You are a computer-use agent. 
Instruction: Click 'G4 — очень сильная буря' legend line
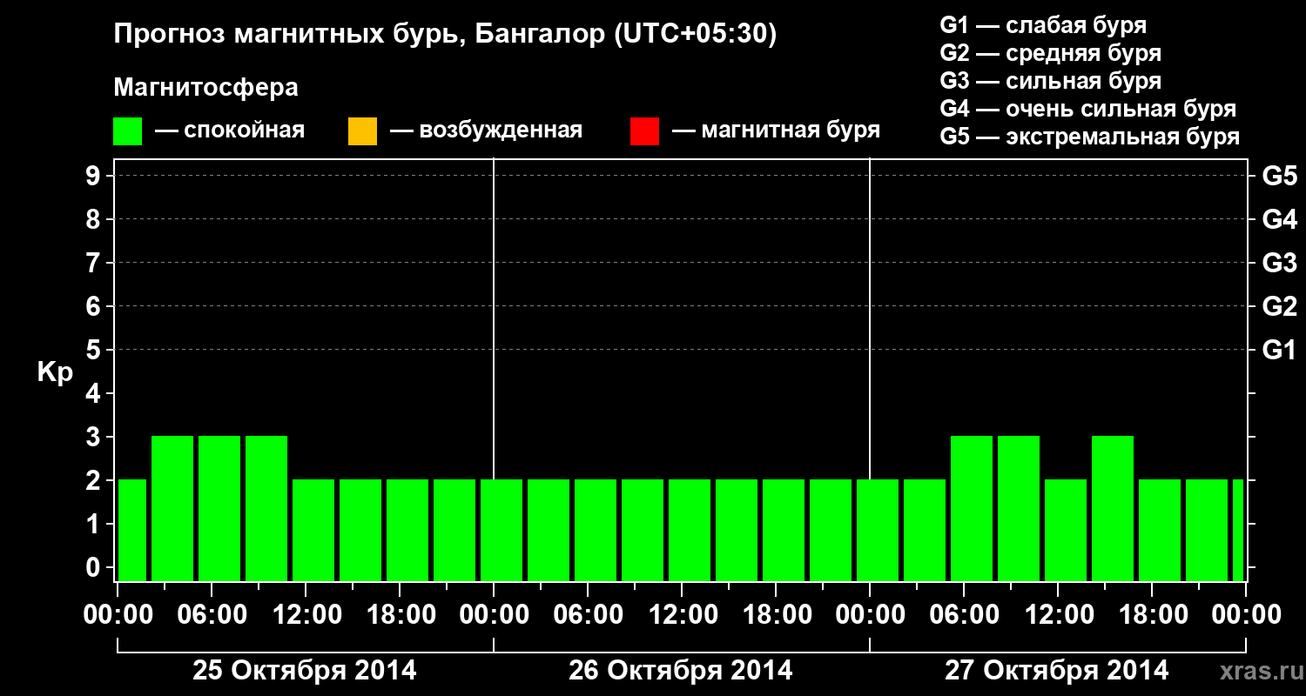pyautogui.click(x=1087, y=109)
